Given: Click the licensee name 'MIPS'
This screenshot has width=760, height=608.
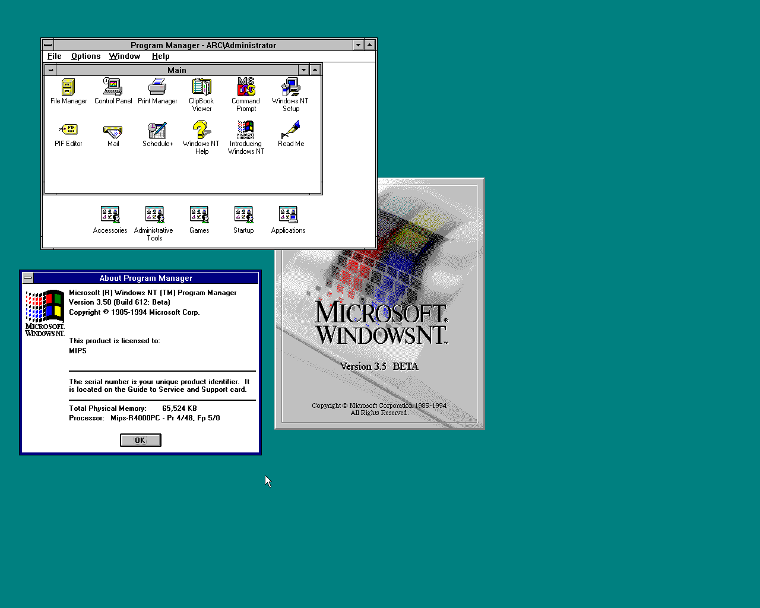Looking at the screenshot, I should [x=78, y=351].
